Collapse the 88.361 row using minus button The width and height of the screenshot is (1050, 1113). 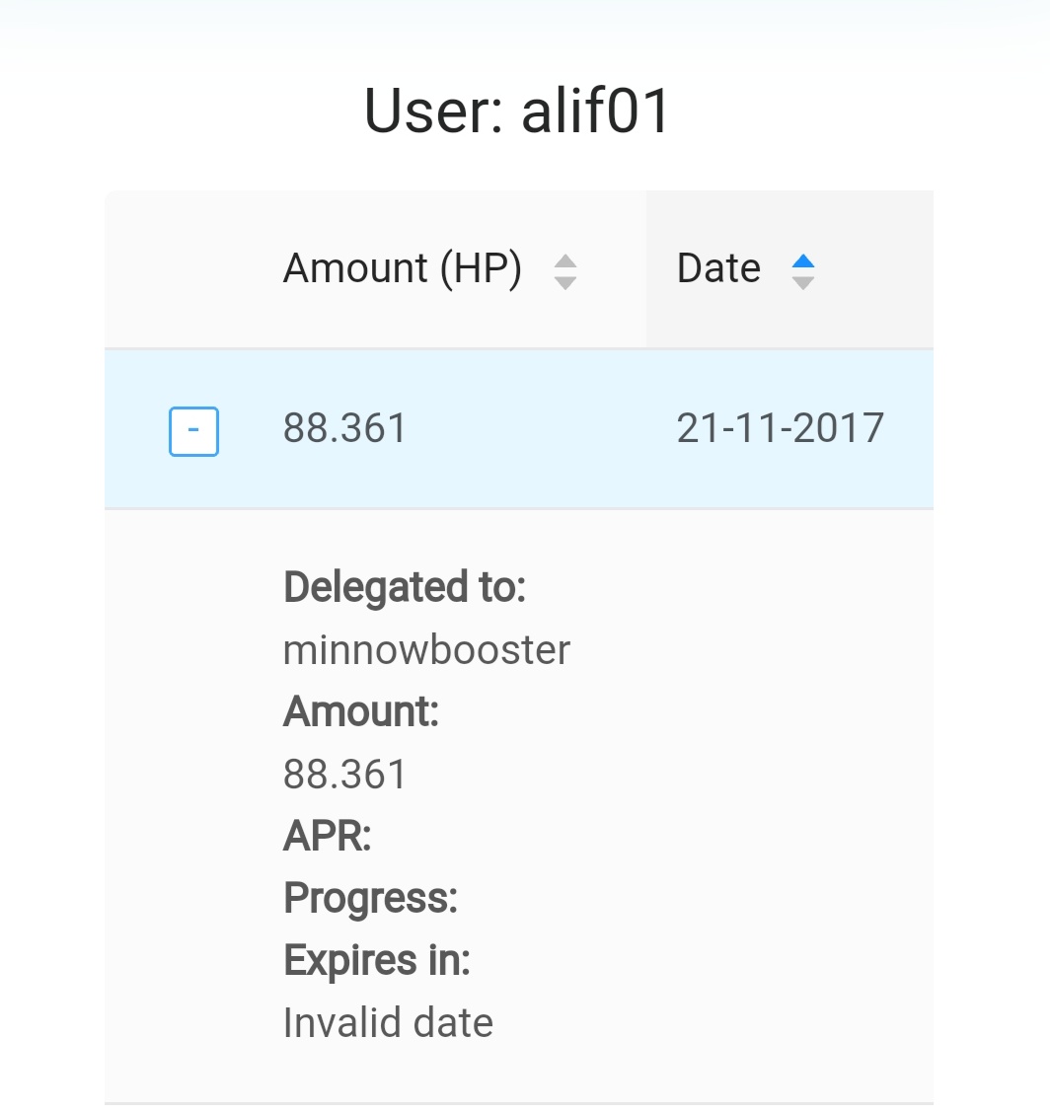[x=193, y=431]
